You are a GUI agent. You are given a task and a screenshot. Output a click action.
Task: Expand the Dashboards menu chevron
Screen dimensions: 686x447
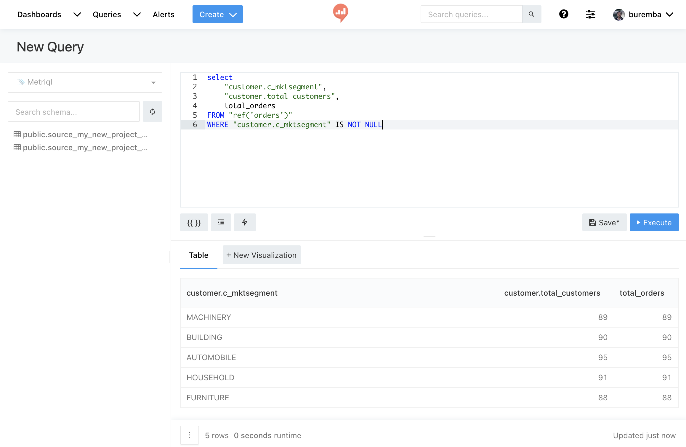[77, 14]
